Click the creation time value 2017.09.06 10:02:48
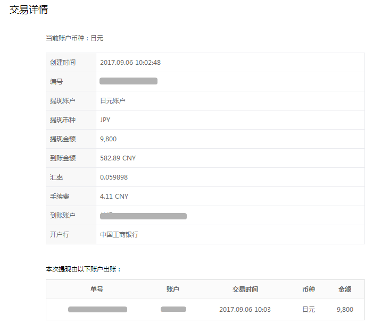Viewport: 390px width, 332px height. (130, 63)
